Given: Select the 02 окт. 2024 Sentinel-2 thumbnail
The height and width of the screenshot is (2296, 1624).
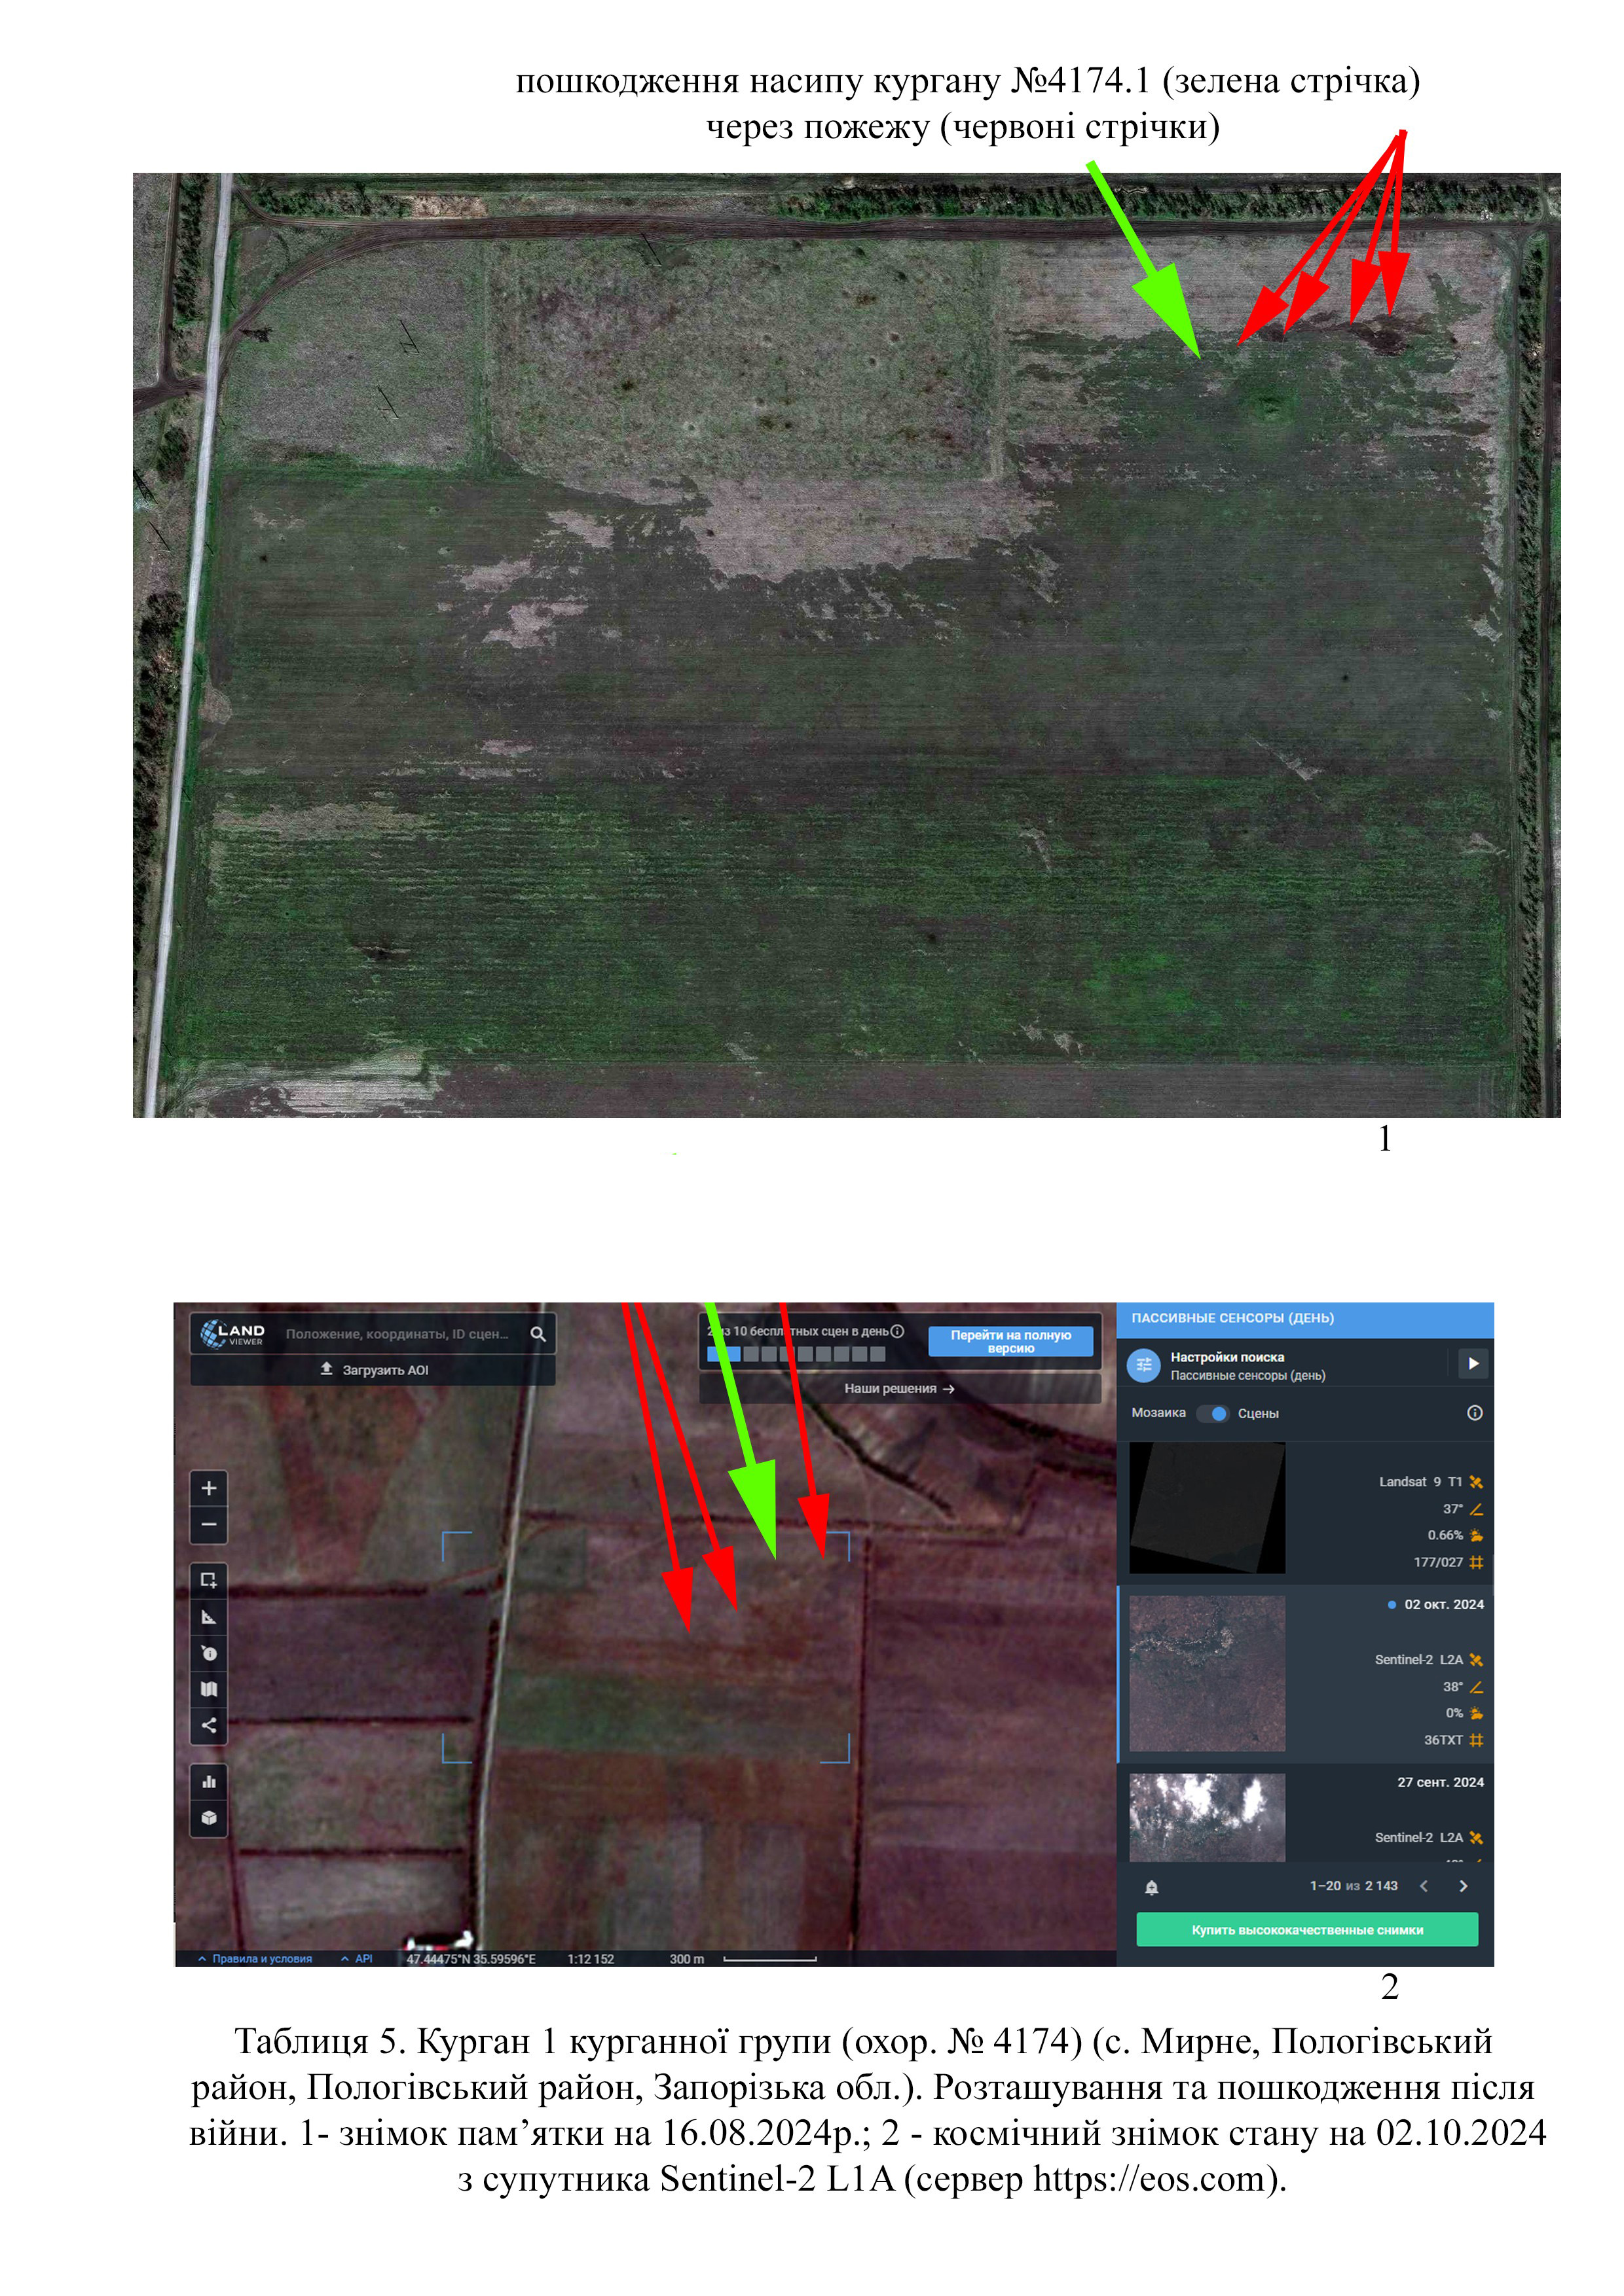Looking at the screenshot, I should [x=1207, y=1673].
